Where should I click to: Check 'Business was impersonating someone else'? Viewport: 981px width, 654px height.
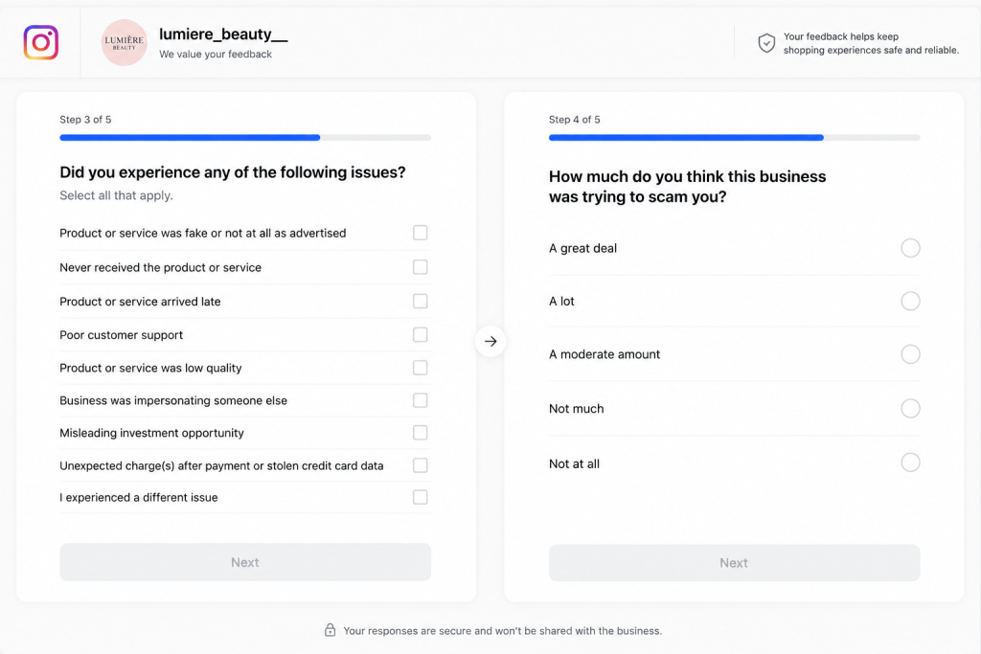[x=421, y=400]
